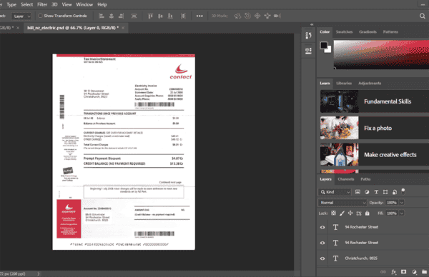
Task: Prevent artboard auto-nesting lock icon
Action: tap(359, 213)
